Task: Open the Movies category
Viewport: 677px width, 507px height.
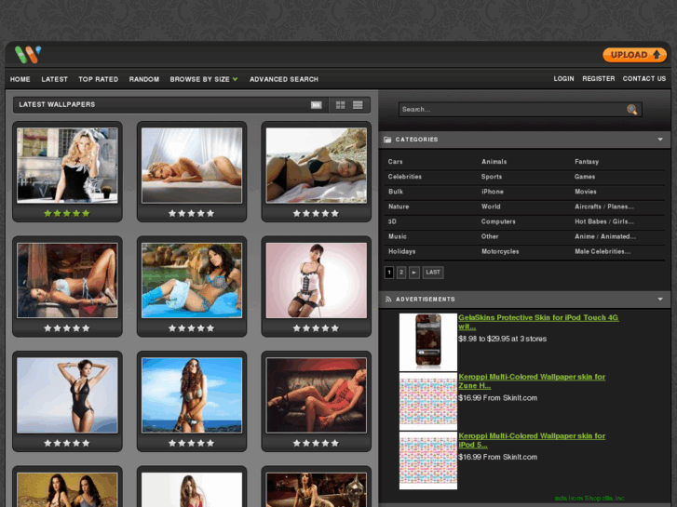Action: tap(586, 192)
